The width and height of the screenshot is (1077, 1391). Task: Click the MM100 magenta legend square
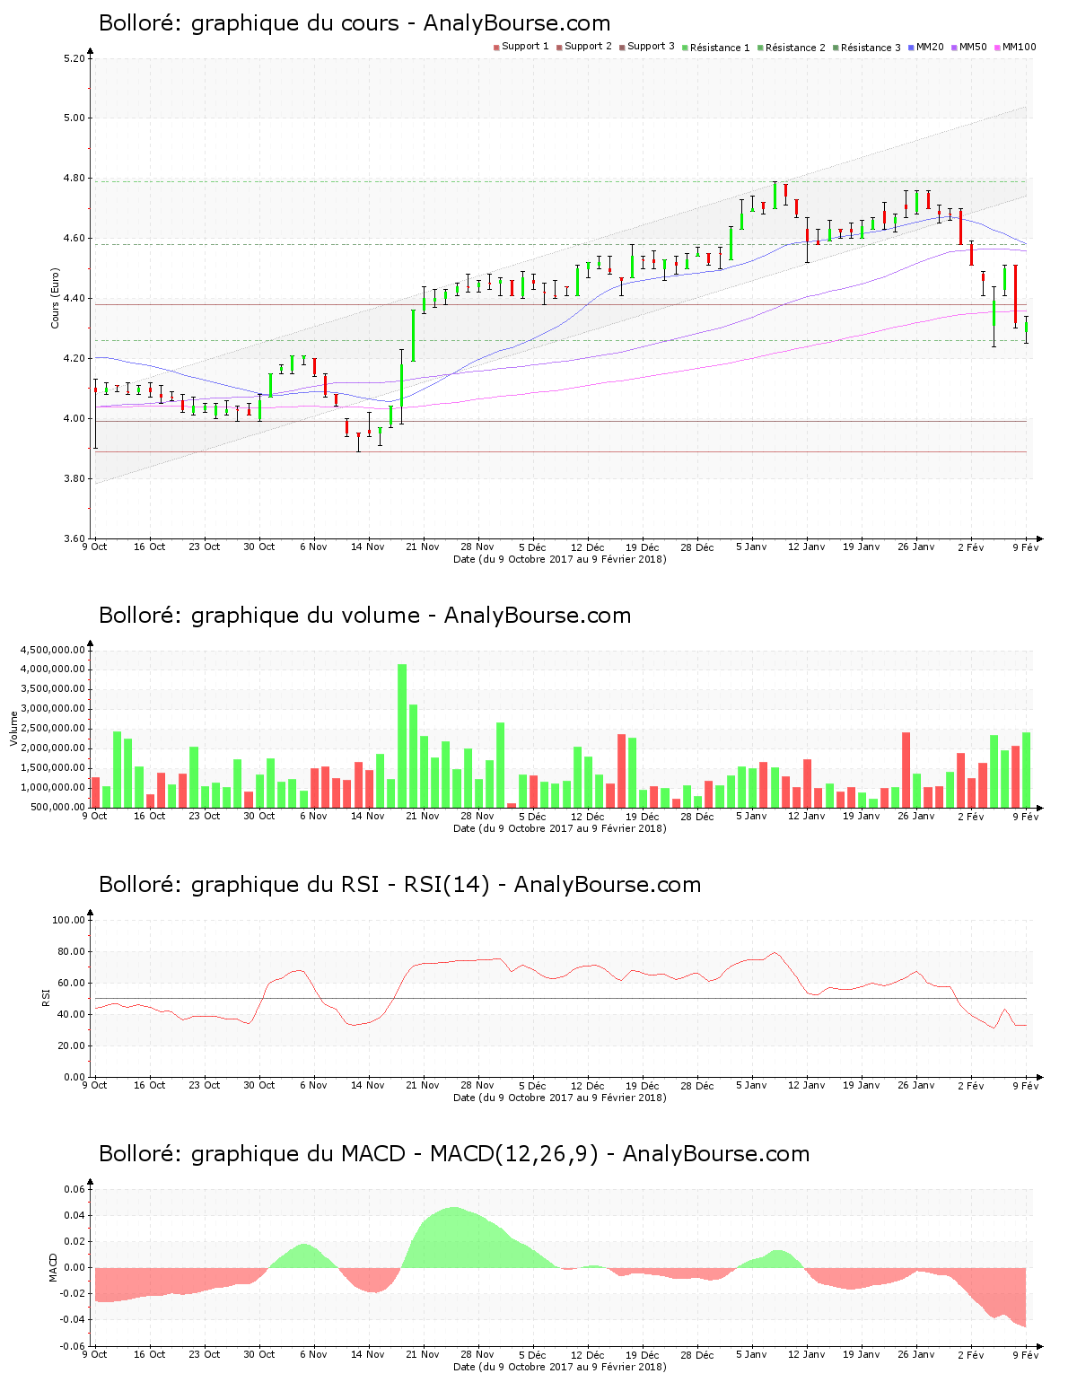tap(998, 47)
